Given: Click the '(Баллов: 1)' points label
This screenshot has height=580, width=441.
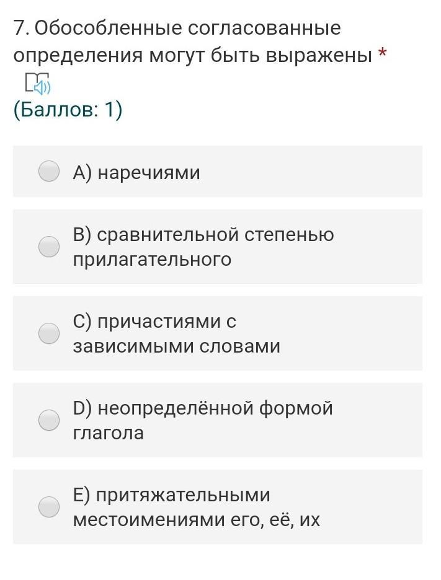Looking at the screenshot, I should (68, 110).
